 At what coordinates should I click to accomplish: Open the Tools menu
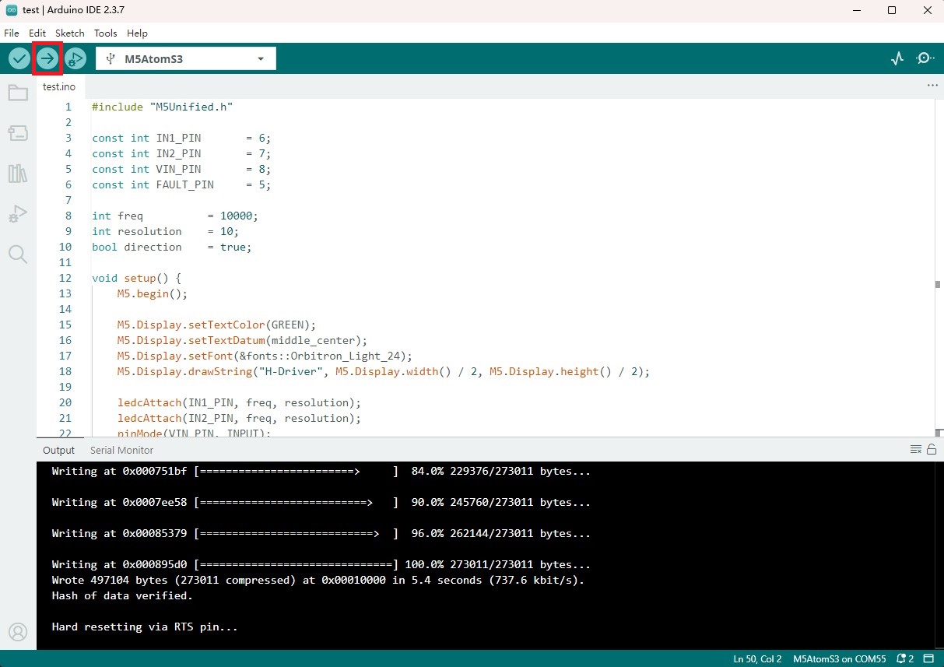coord(105,33)
